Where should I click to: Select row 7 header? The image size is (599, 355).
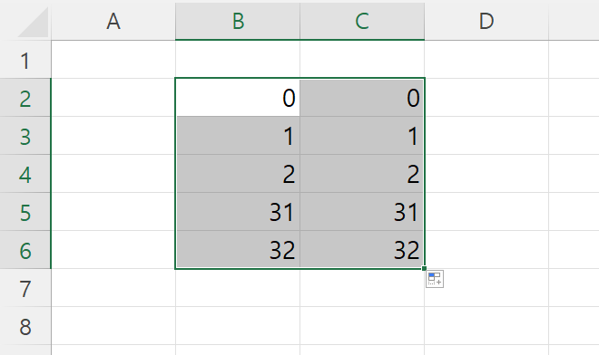[x=25, y=288]
